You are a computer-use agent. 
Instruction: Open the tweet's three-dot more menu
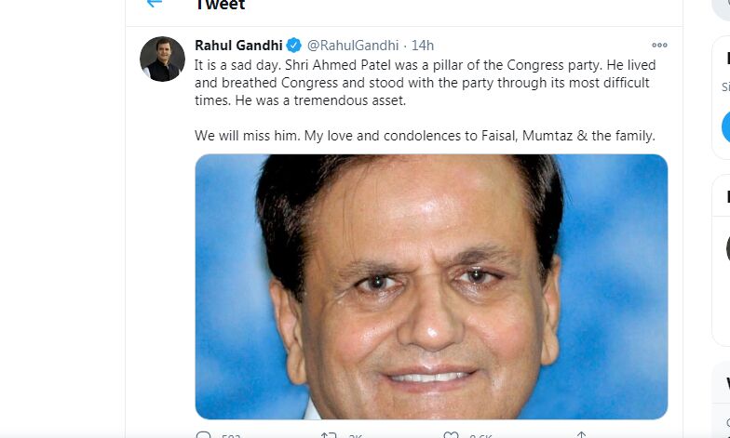(x=659, y=46)
